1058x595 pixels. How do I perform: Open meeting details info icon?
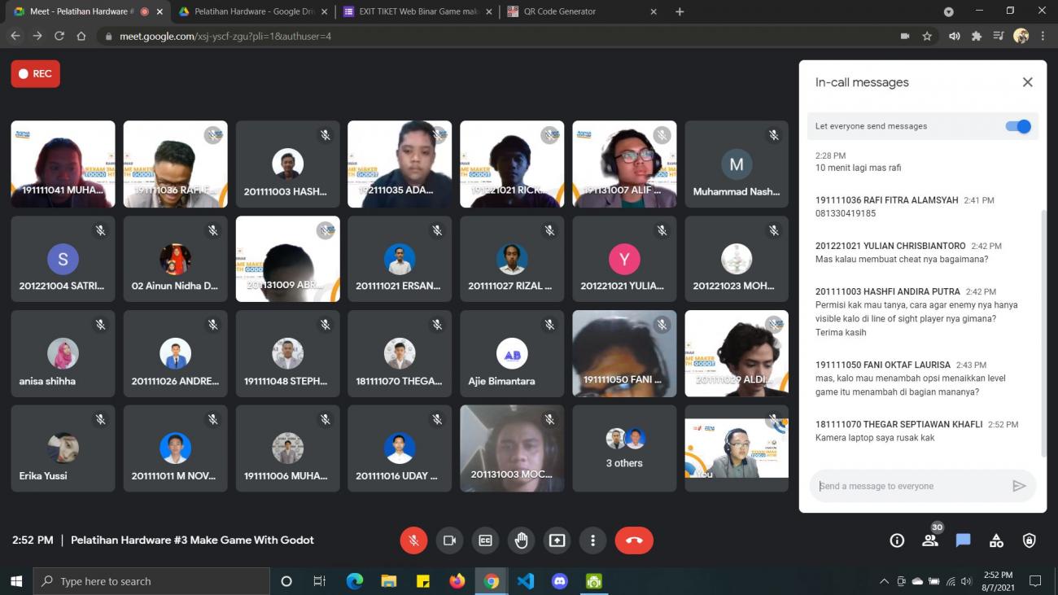point(897,540)
